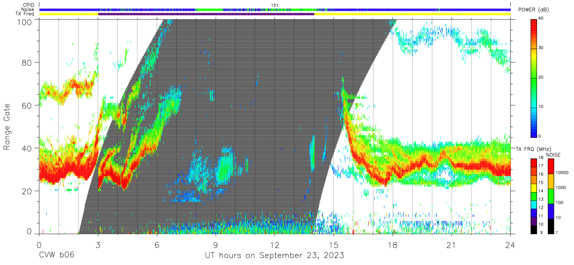Viewport: 574px width, 265px height.
Task: Click the TX Freq row label above the plot
Action: click(x=25, y=14)
